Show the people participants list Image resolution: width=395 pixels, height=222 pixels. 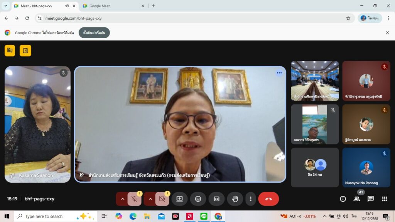357,199
